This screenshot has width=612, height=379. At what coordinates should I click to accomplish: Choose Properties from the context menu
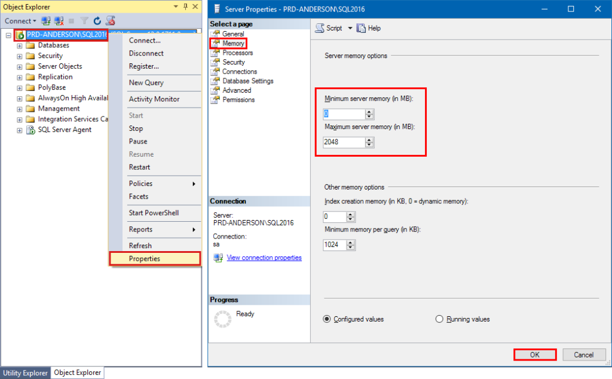[145, 259]
